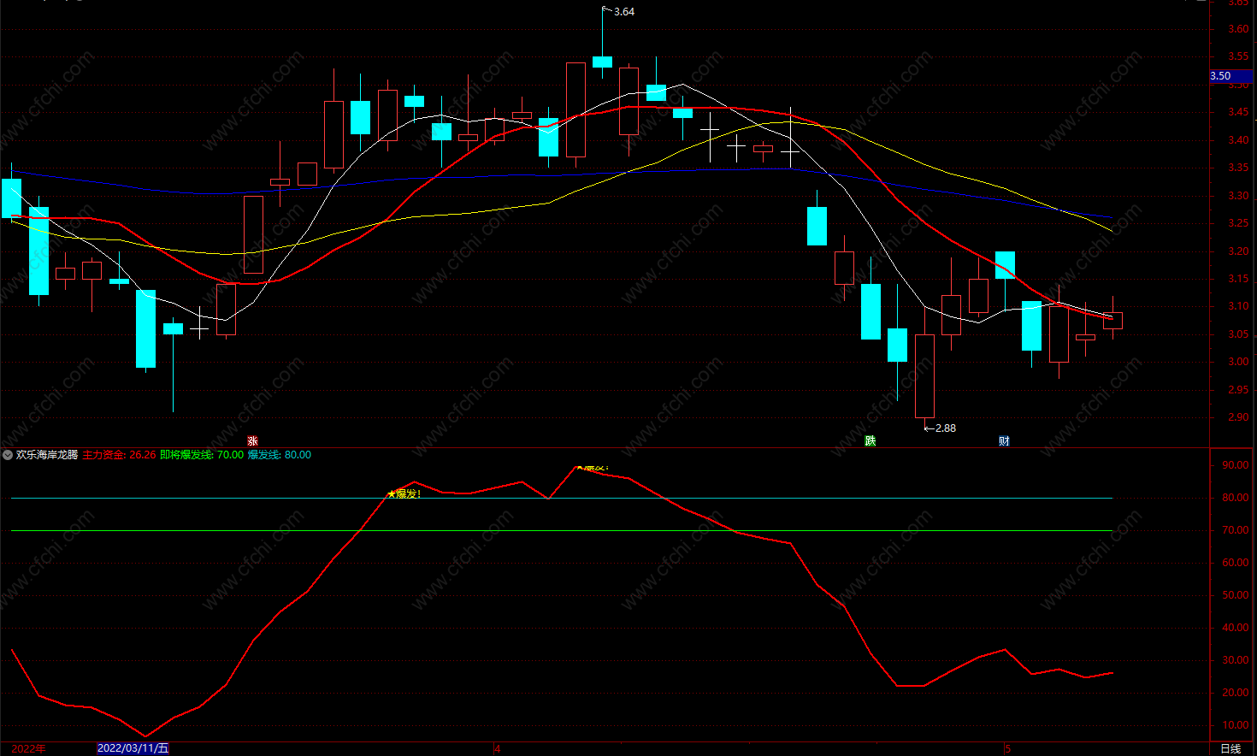Image resolution: width=1257 pixels, height=756 pixels.
Task: Click the red 涨 event marker
Action: pos(252,441)
